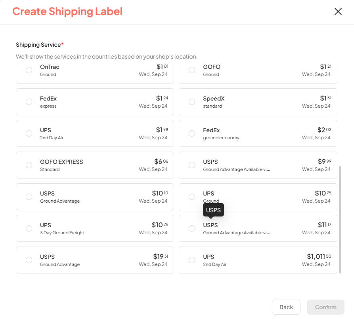Choose UPS Ground for $10.75

[x=192, y=197]
